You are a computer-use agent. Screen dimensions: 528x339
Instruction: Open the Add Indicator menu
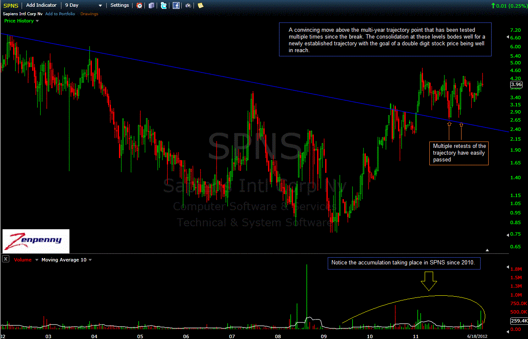(x=41, y=5)
